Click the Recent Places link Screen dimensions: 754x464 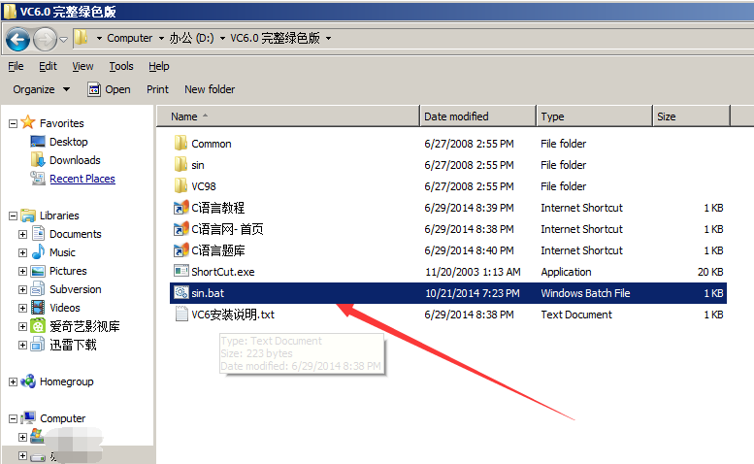click(82, 179)
